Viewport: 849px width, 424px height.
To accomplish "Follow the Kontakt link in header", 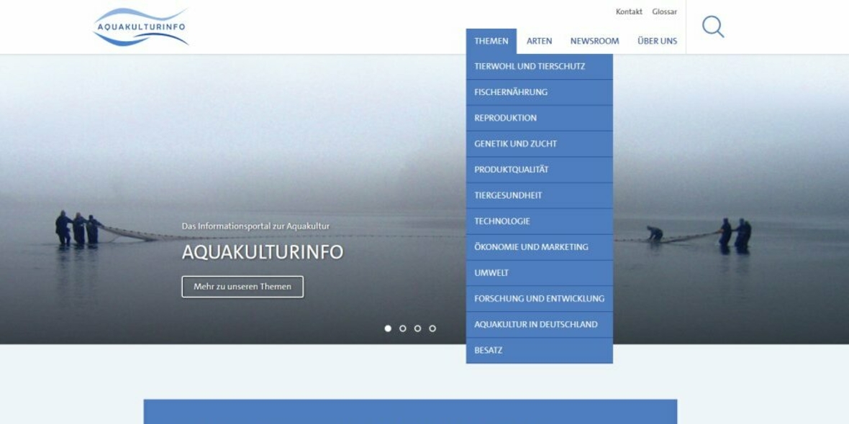I will 629,11.
